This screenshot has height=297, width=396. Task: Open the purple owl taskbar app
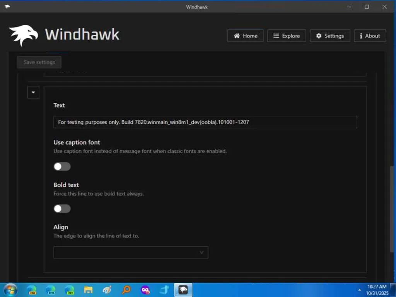(145, 290)
